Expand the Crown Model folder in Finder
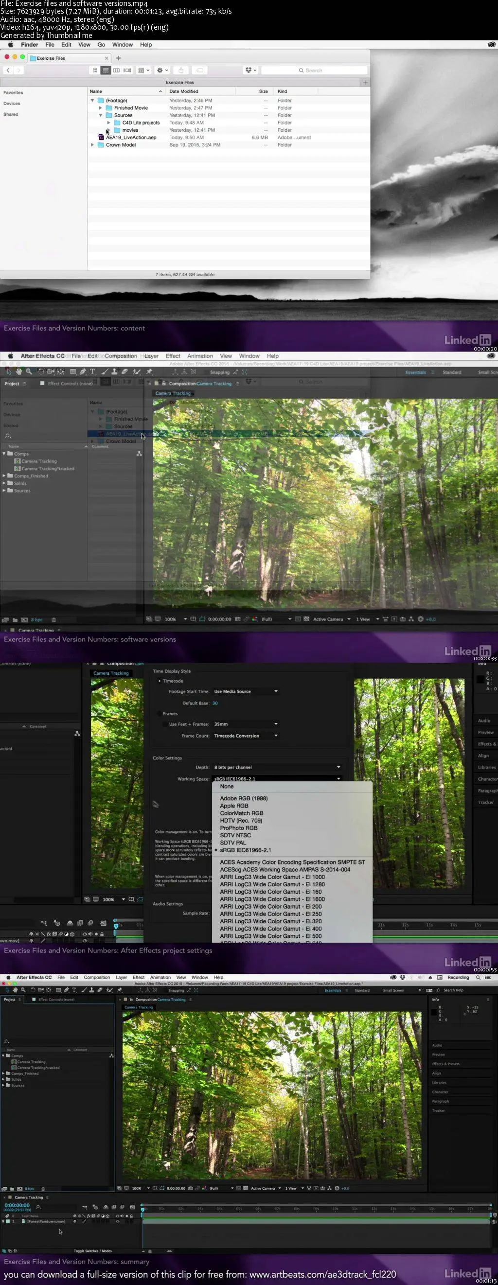 pyautogui.click(x=92, y=145)
